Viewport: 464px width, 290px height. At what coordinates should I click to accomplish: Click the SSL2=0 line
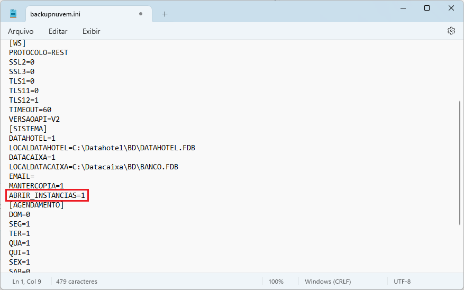pyautogui.click(x=22, y=62)
